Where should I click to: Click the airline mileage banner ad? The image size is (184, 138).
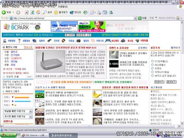[x=64, y=26]
